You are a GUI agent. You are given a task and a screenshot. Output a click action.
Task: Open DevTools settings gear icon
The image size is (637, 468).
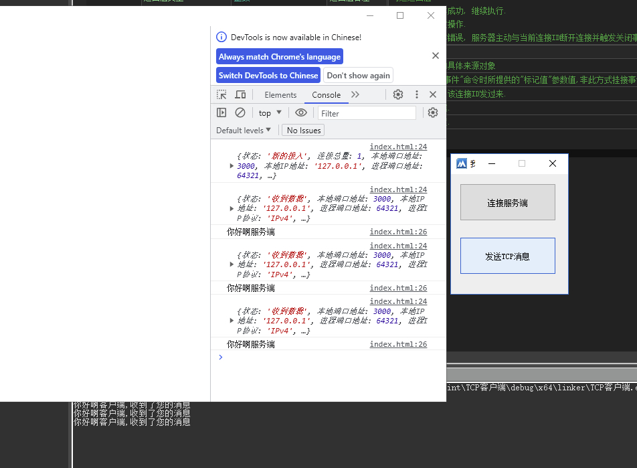[x=398, y=95]
